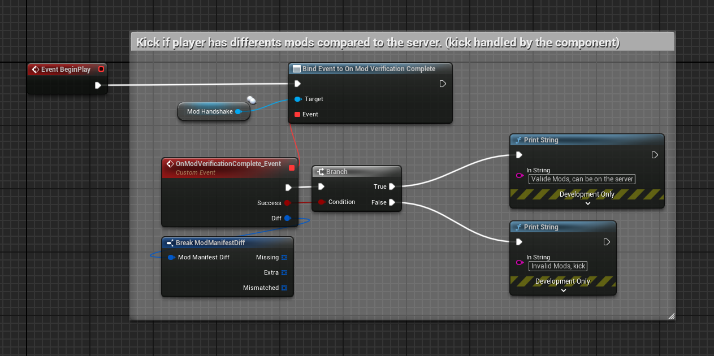The image size is (714, 356).
Task: Click the Mismatched array output pin
Action: click(284, 288)
